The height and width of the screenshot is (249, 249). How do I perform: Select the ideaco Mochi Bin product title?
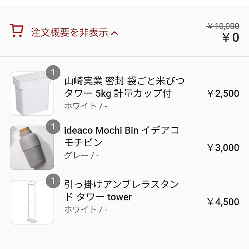point(122,137)
